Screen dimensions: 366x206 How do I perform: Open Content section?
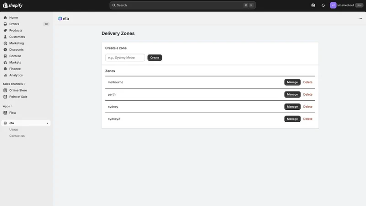[15, 56]
